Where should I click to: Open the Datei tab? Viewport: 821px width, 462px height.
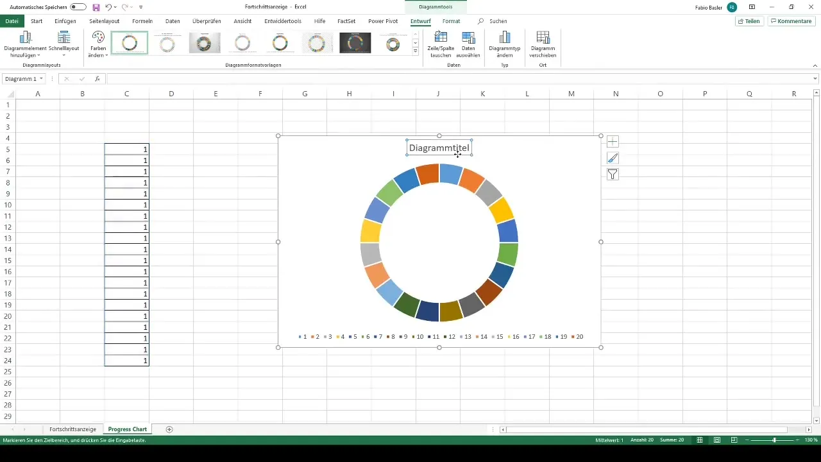(x=12, y=21)
